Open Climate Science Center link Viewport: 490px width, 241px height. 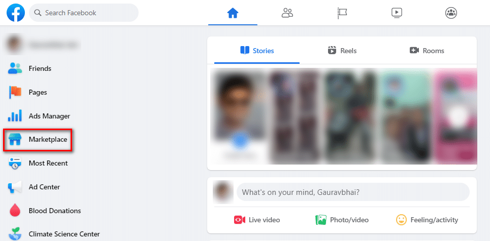coord(64,234)
